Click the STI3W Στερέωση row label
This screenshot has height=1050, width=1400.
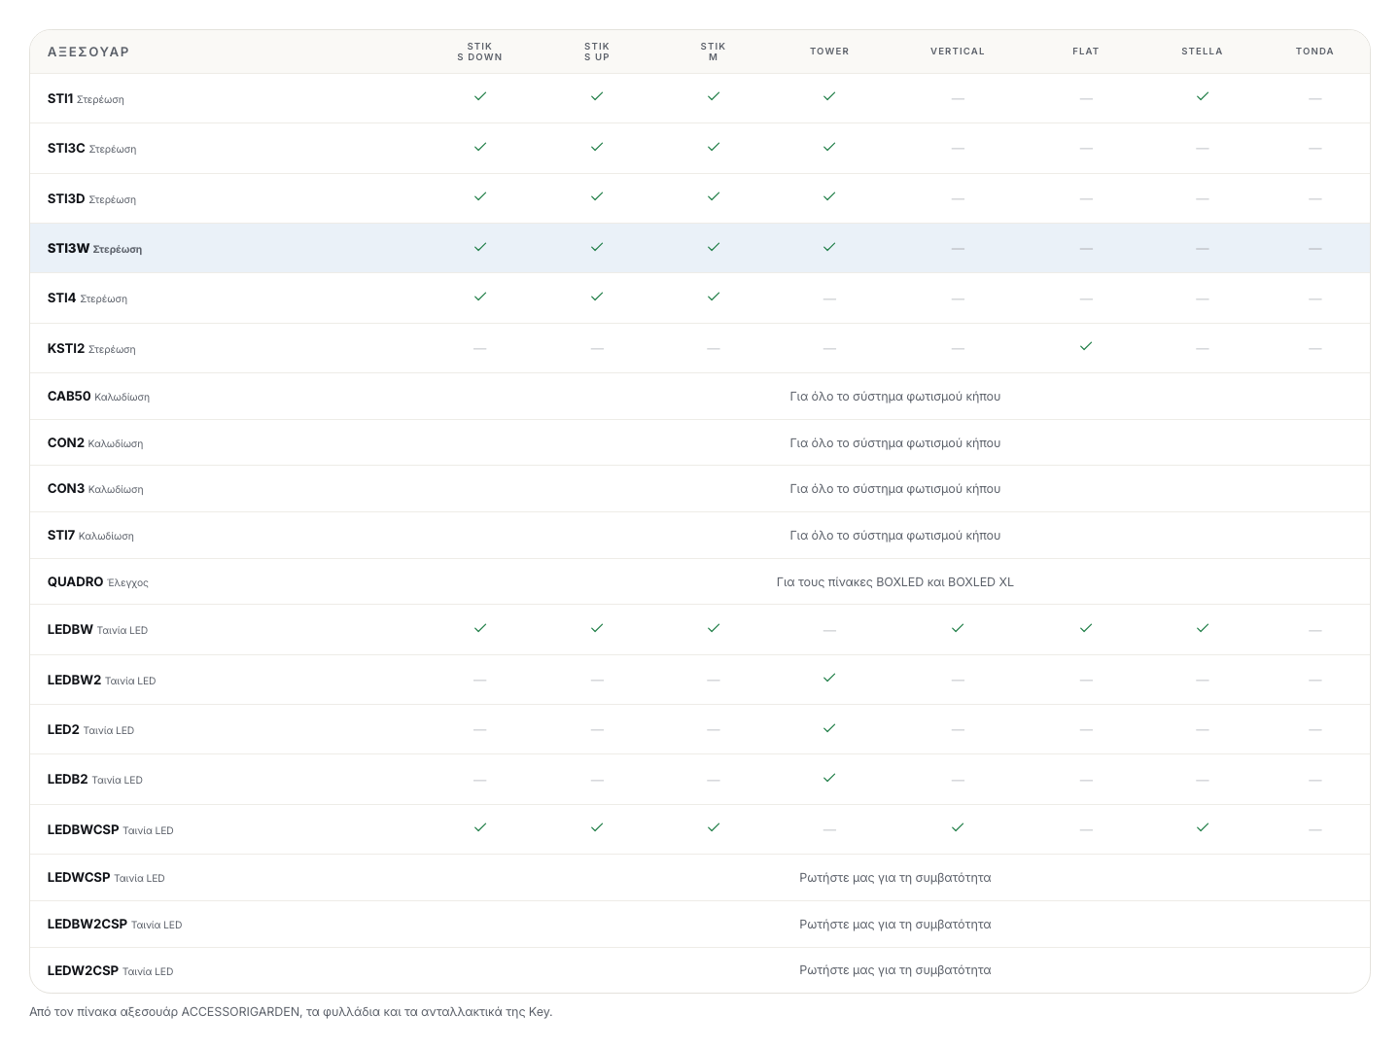click(94, 249)
